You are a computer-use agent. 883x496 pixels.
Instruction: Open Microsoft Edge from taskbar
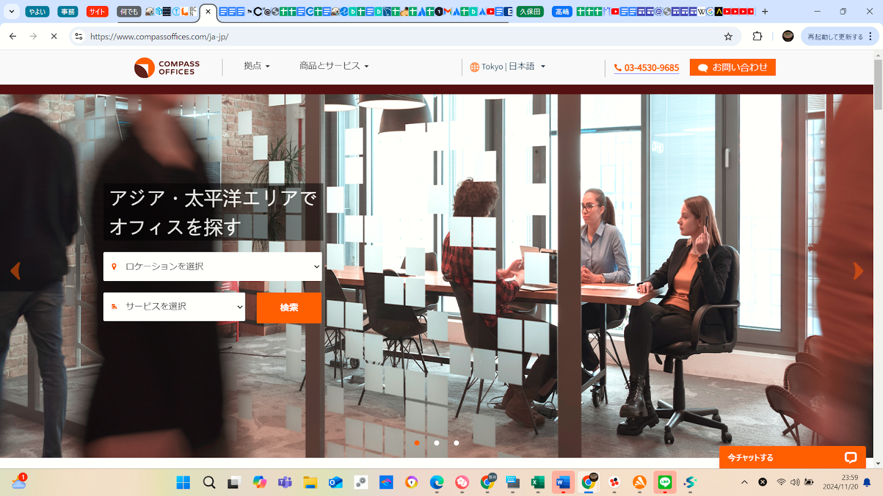coord(437,483)
